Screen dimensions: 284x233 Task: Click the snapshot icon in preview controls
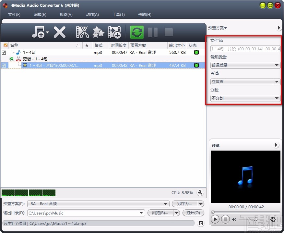tap(273, 219)
